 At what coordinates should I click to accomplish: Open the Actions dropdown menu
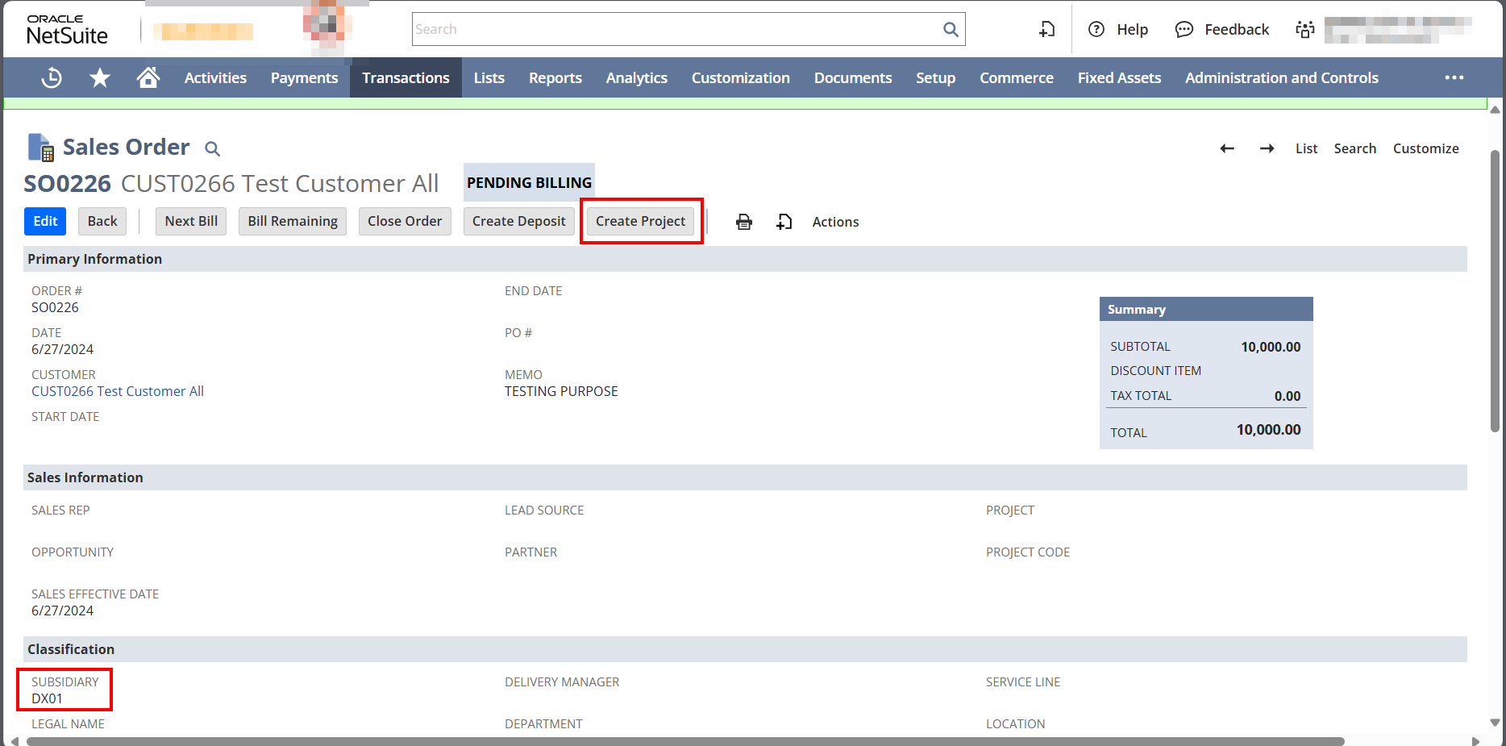point(835,222)
